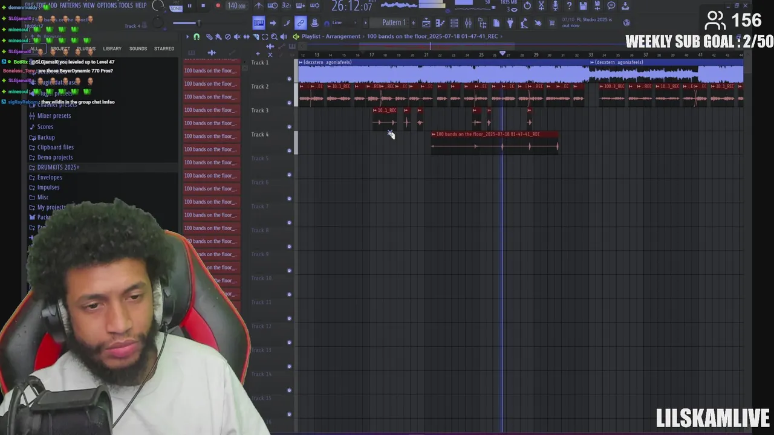The height and width of the screenshot is (435, 774).
Task: Toggle mute dot for Track 3
Action: [x=289, y=127]
